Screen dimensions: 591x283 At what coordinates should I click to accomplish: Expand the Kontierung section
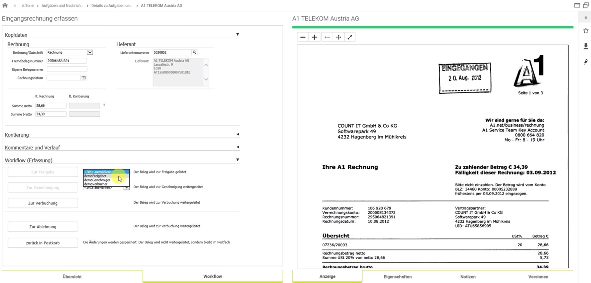click(x=237, y=134)
